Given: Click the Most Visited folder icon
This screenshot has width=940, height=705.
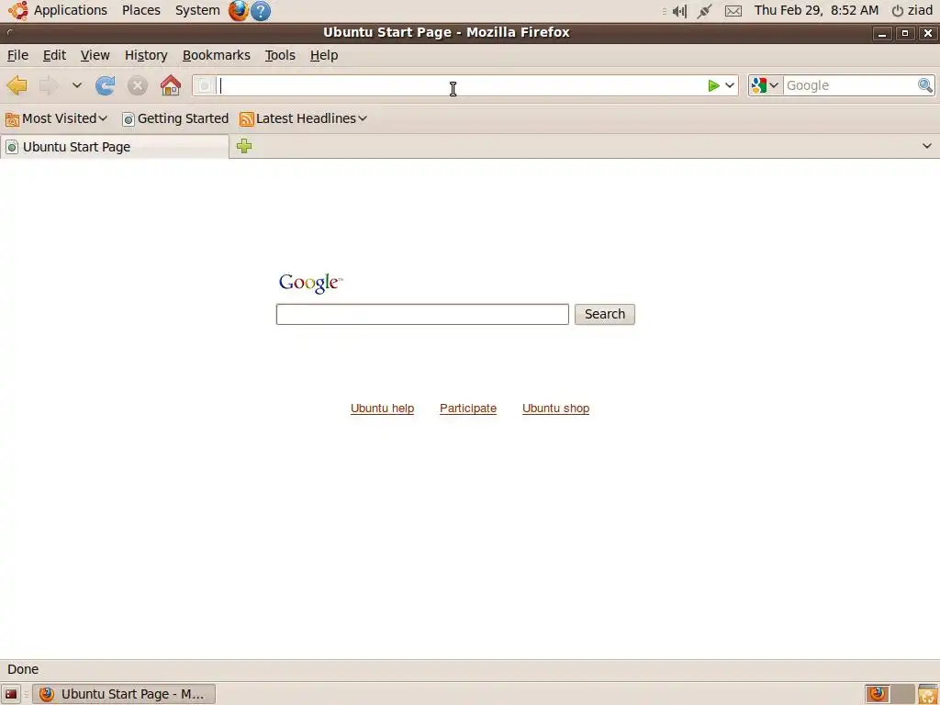Looking at the screenshot, I should 12,119.
